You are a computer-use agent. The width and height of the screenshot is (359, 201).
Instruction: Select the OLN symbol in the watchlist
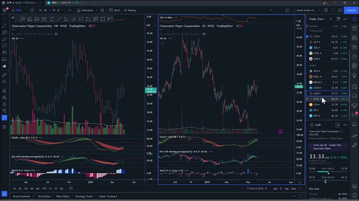pyautogui.click(x=316, y=59)
